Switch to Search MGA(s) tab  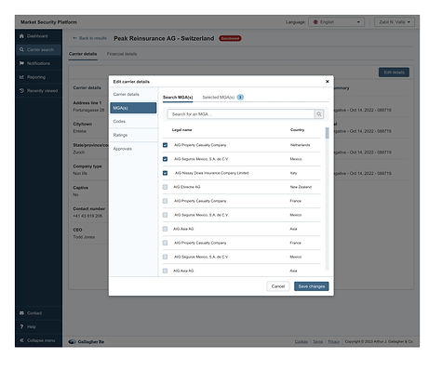click(x=178, y=98)
